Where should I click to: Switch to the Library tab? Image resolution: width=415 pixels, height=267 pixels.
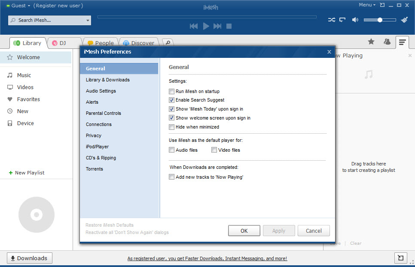pos(28,43)
